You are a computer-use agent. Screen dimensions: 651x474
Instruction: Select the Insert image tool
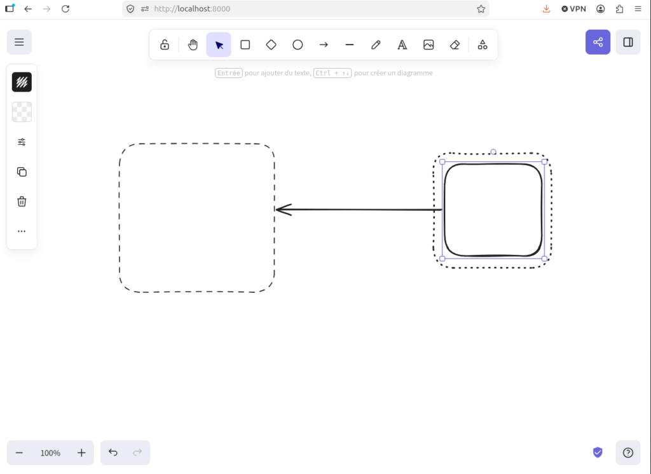[428, 44]
